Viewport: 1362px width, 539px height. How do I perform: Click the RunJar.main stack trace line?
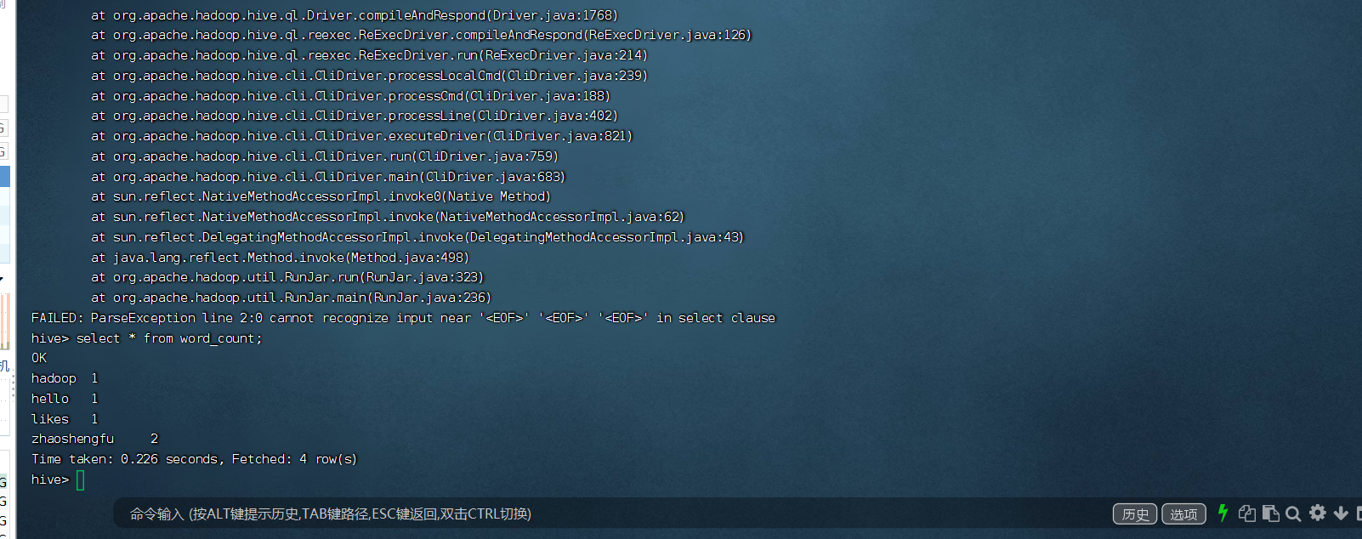291,298
